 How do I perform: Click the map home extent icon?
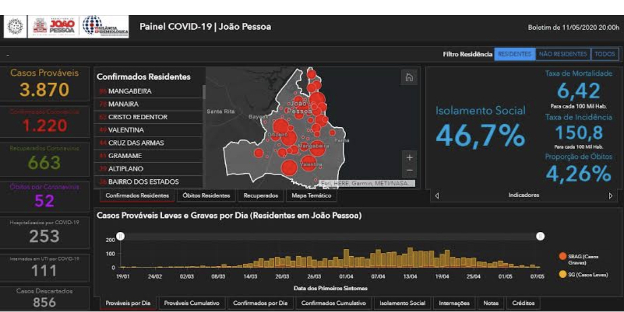coord(409,78)
